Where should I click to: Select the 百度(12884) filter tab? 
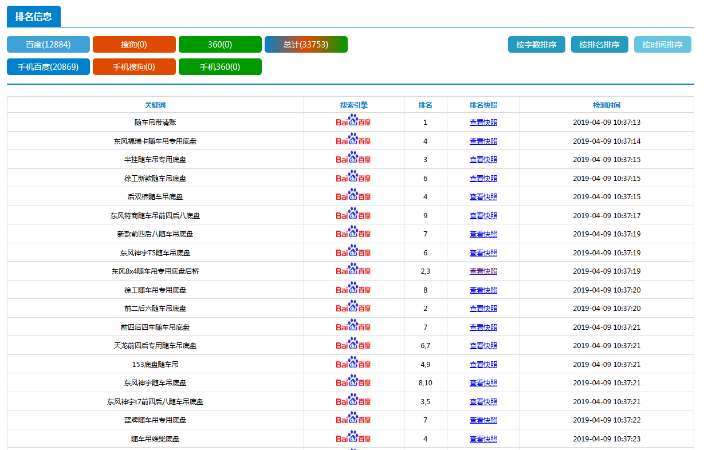pyautogui.click(x=48, y=45)
